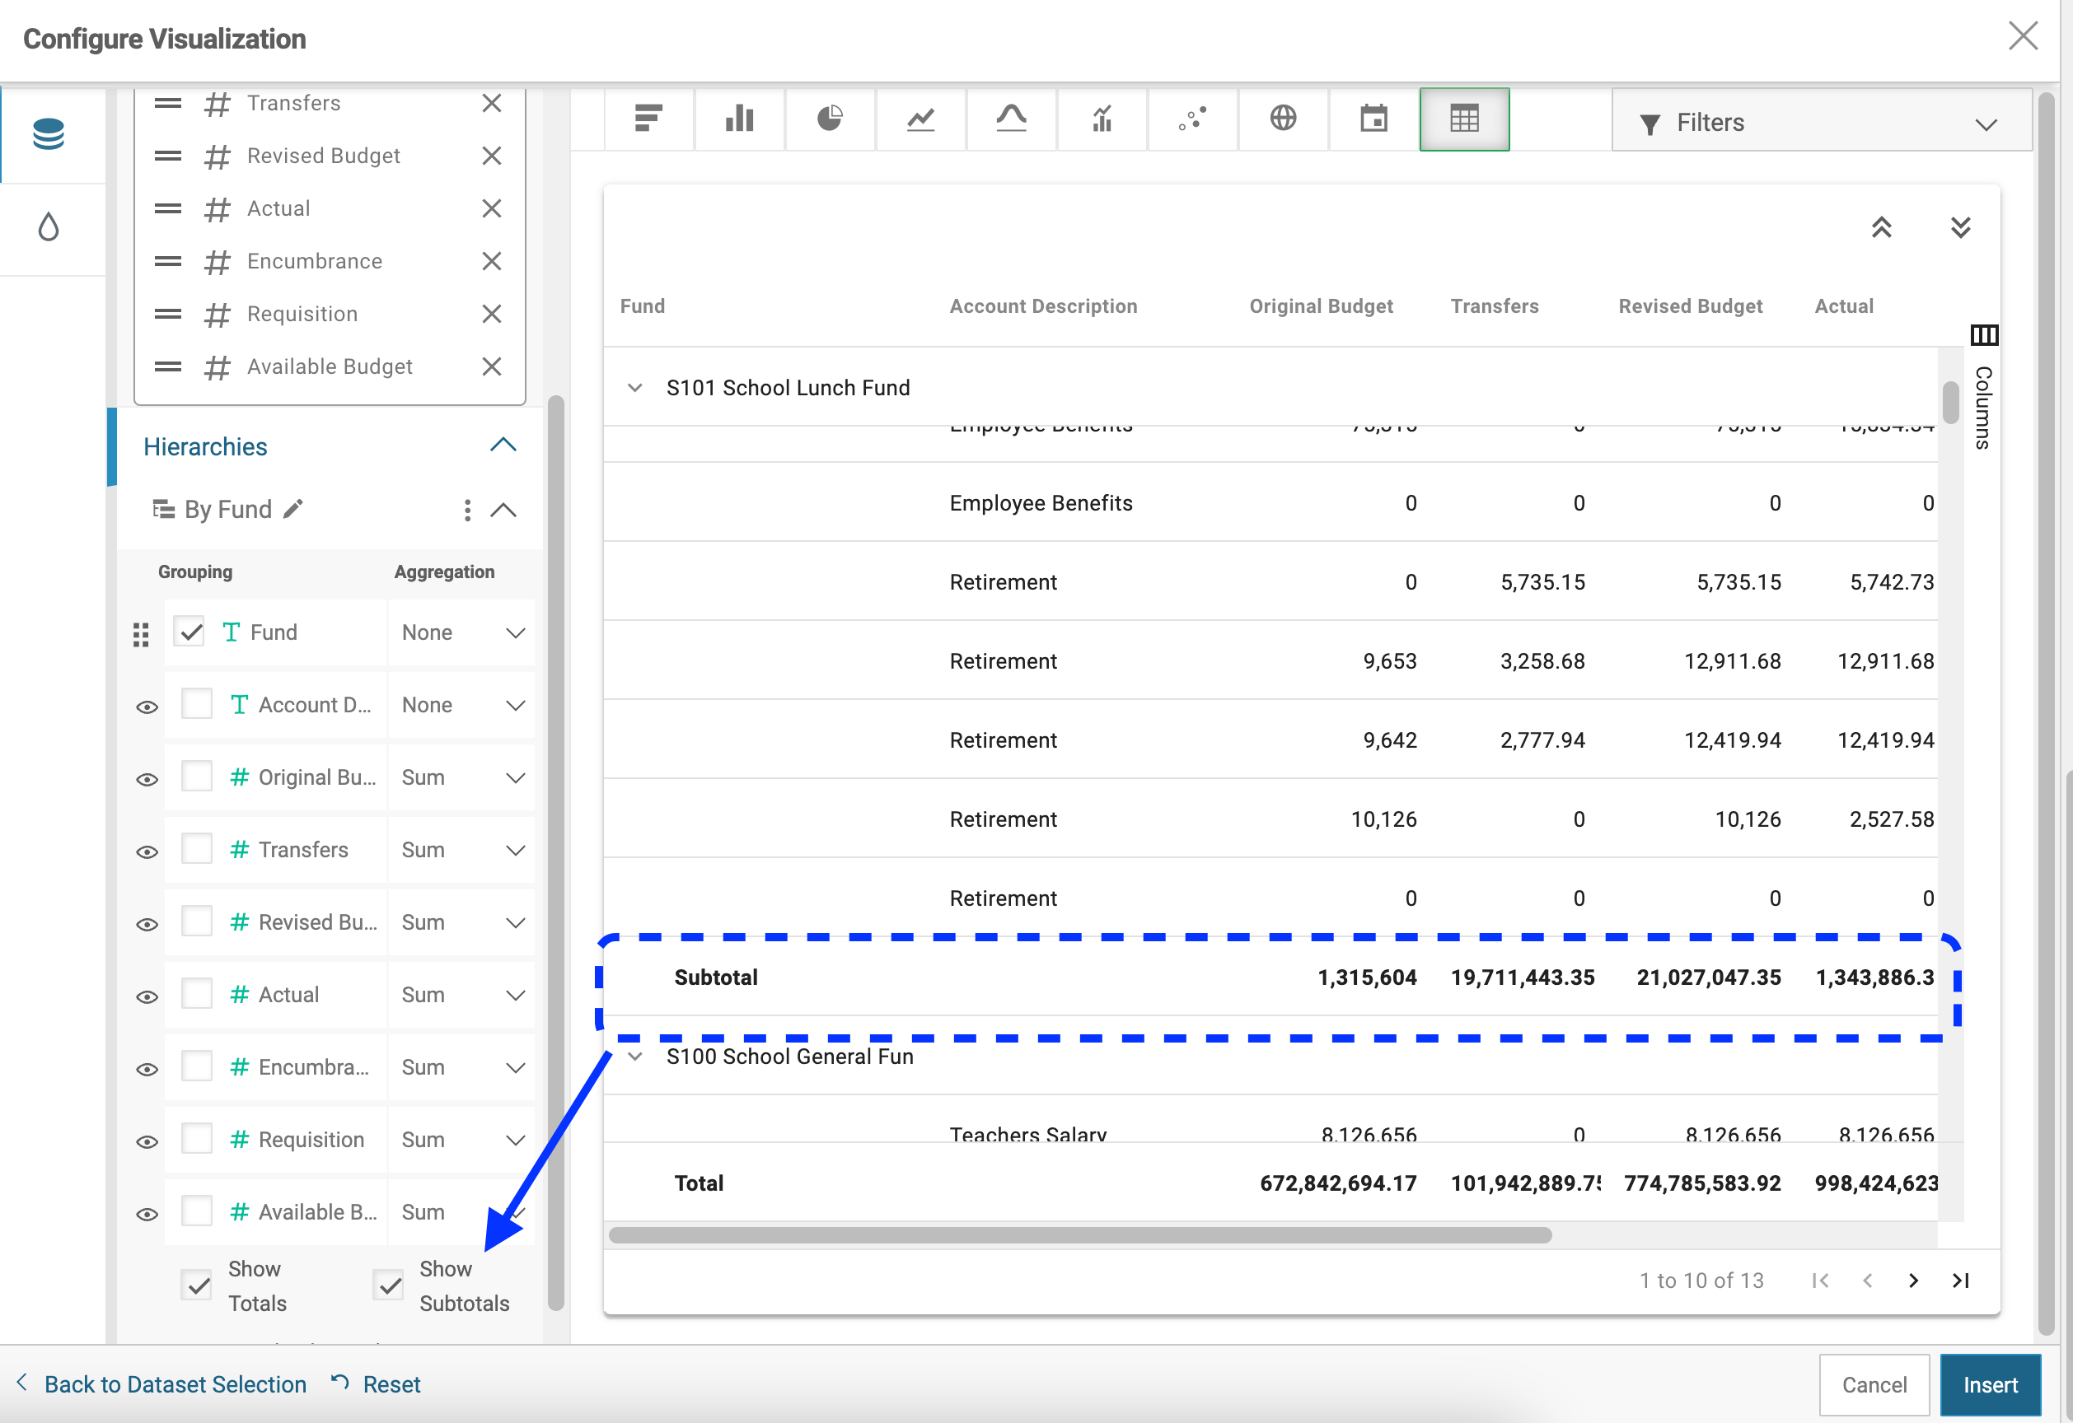Image resolution: width=2073 pixels, height=1423 pixels.
Task: Collapse the By Fund hierarchy
Action: click(x=503, y=510)
